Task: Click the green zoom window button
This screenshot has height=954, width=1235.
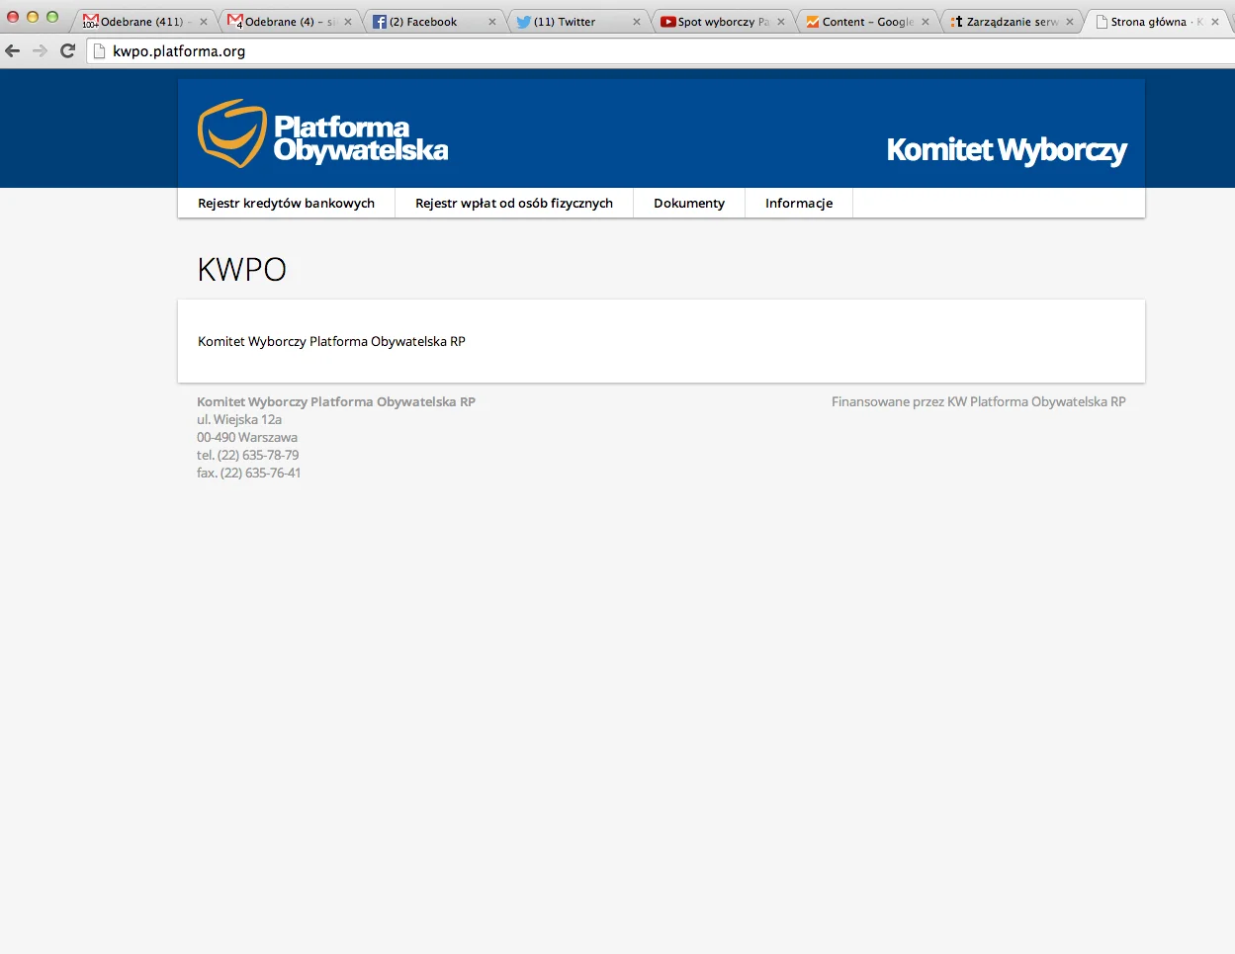Action: pyautogui.click(x=52, y=17)
